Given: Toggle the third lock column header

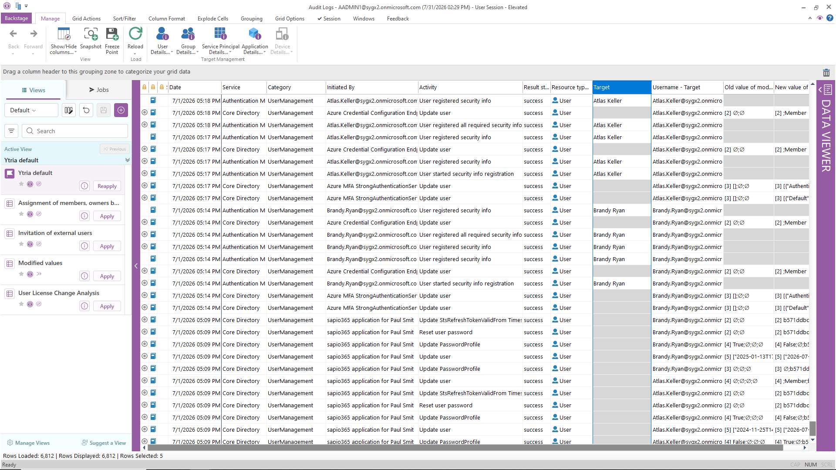Looking at the screenshot, I should pos(162,87).
